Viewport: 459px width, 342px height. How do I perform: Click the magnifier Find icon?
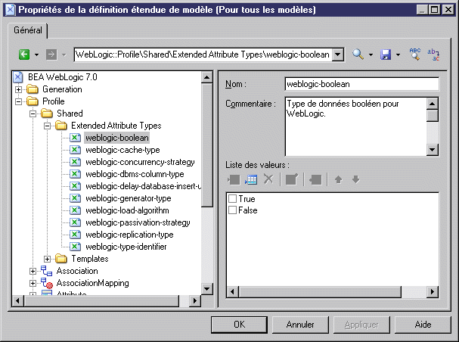[x=358, y=54]
